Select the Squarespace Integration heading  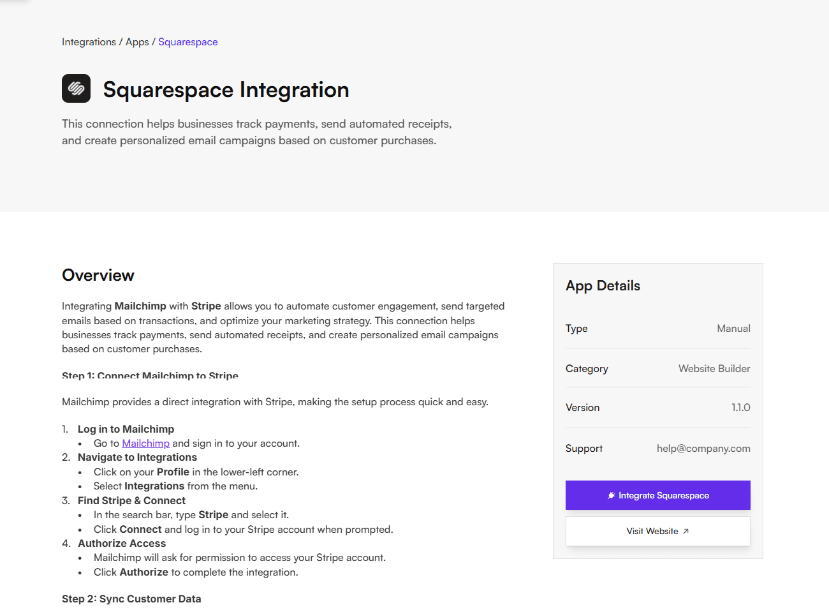pyautogui.click(x=226, y=90)
